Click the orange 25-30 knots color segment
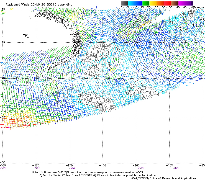205x180 pixels. click(x=160, y=3)
